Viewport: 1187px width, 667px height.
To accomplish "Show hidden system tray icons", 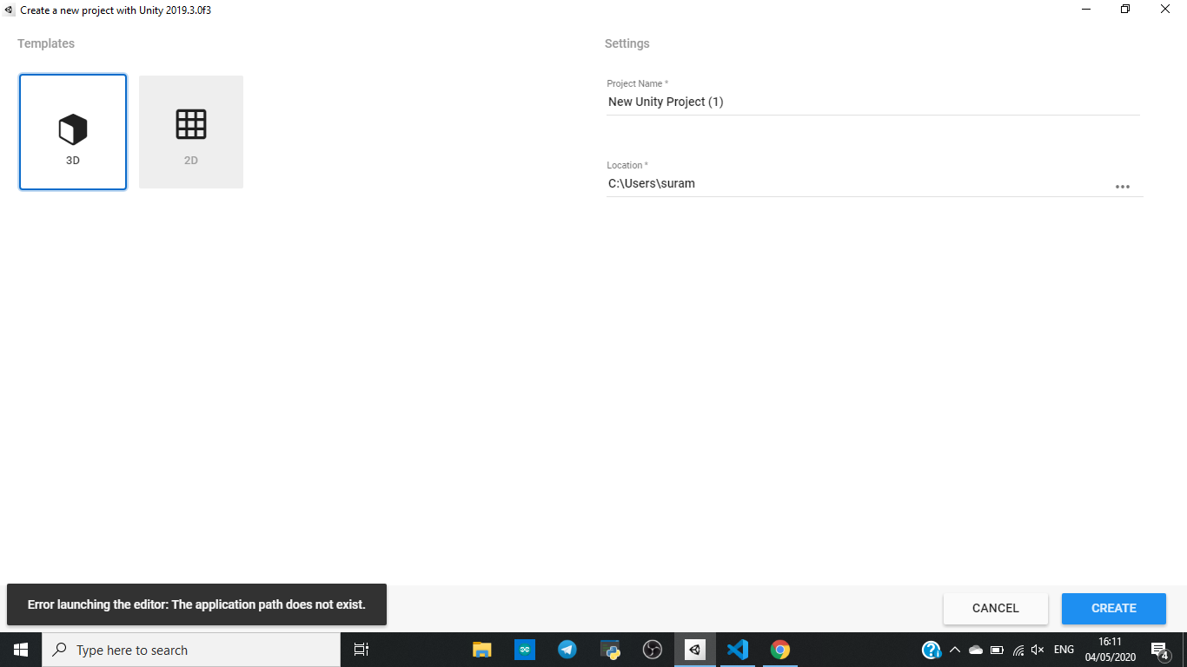I will [x=955, y=650].
